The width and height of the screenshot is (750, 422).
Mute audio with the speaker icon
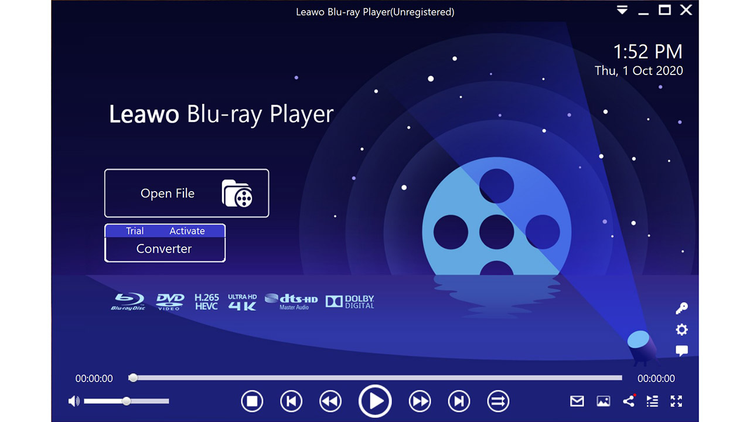click(x=74, y=401)
